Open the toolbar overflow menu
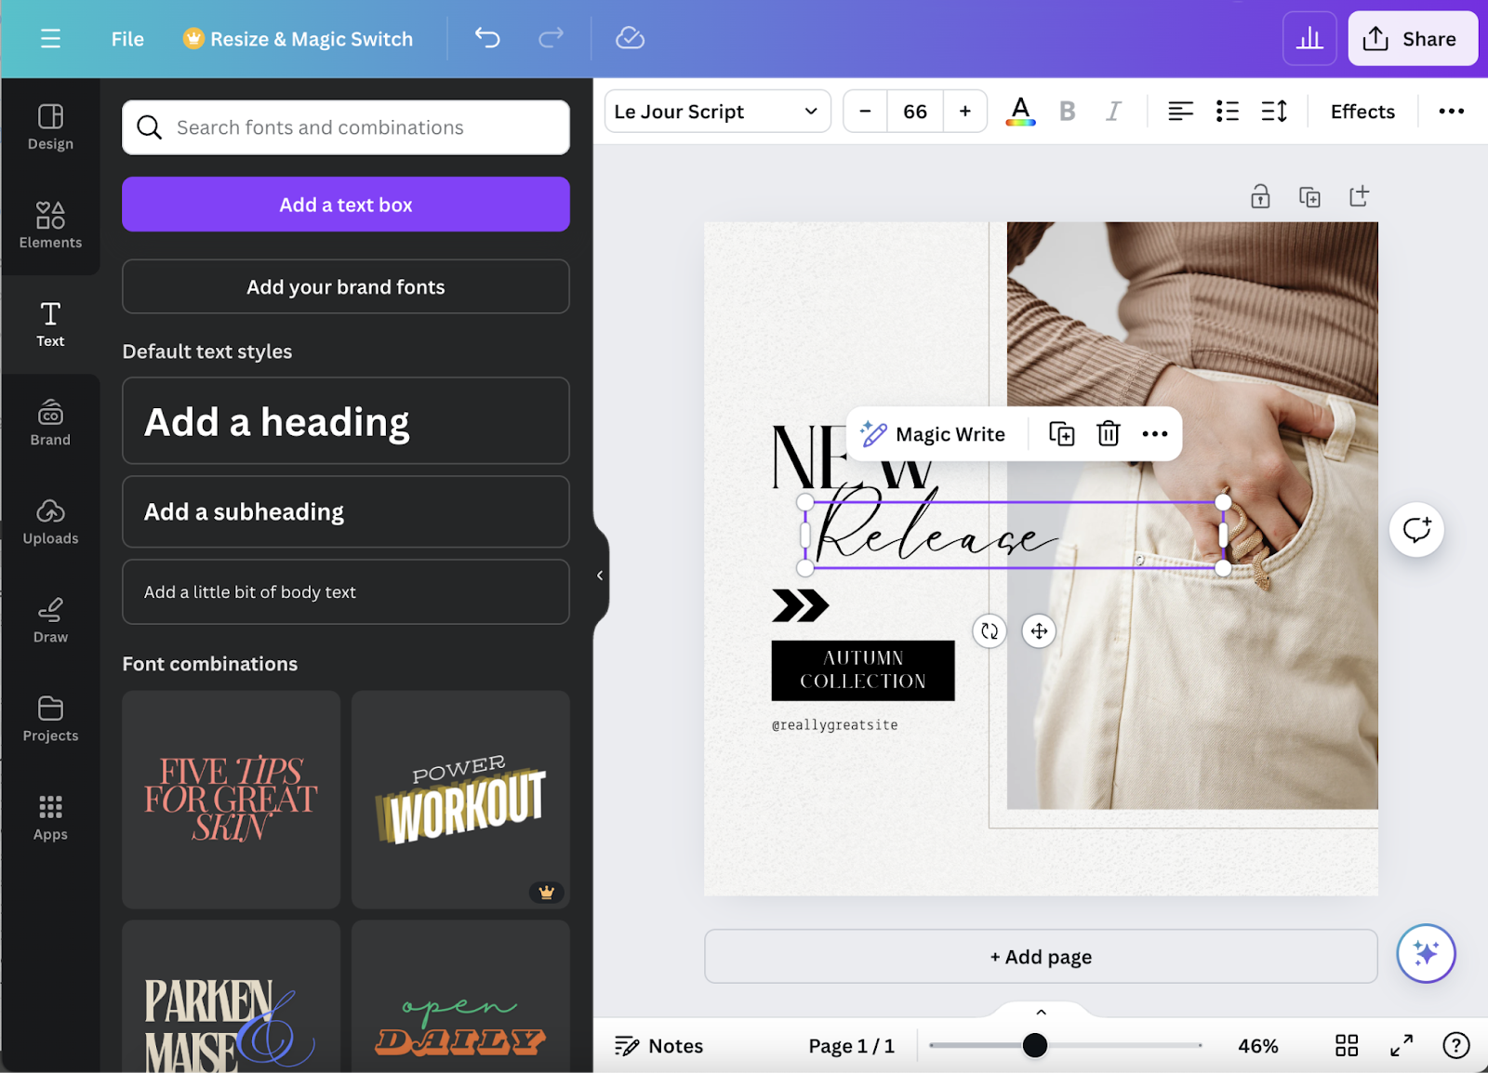 pos(1449,111)
